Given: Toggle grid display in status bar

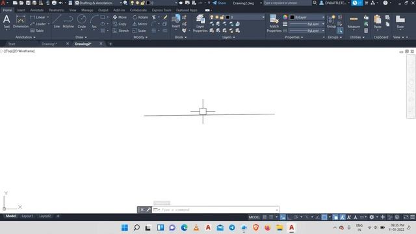Looking at the screenshot, I should (265, 217).
